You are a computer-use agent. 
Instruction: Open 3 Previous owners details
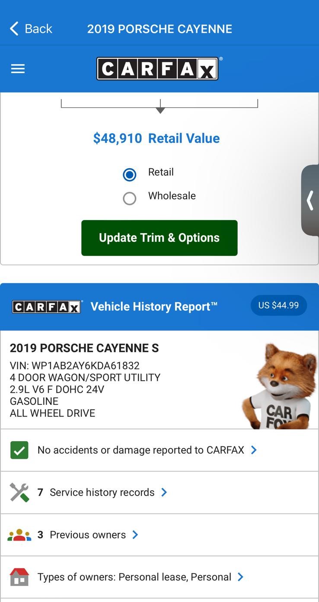pos(159,535)
